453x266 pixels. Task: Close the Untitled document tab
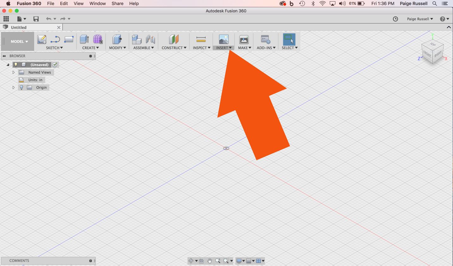(x=58, y=27)
